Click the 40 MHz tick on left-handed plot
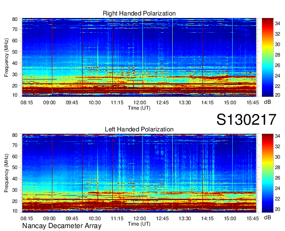 pyautogui.click(x=15, y=179)
